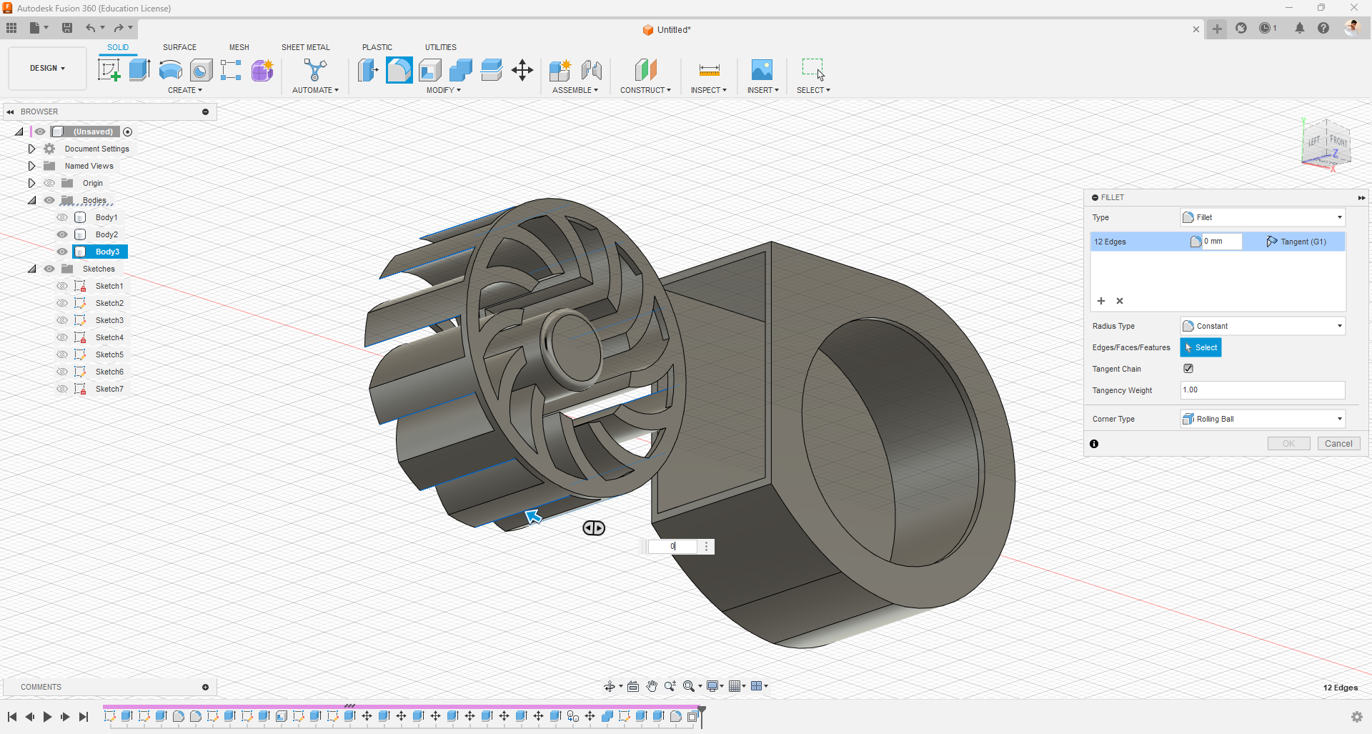Click the Combine tool icon
The height and width of the screenshot is (734, 1372).
[x=460, y=70]
